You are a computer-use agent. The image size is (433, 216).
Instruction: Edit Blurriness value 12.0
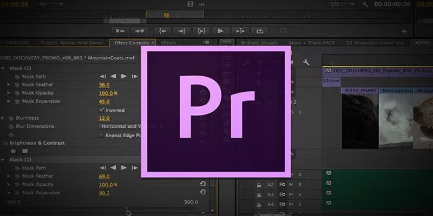pyautogui.click(x=104, y=118)
